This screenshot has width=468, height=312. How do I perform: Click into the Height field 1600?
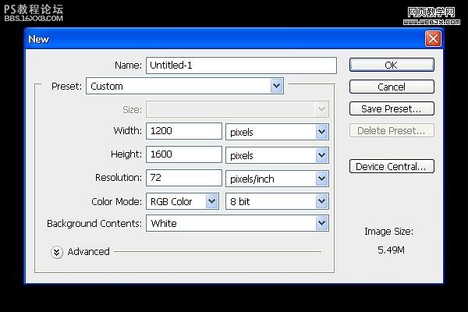pyautogui.click(x=184, y=154)
